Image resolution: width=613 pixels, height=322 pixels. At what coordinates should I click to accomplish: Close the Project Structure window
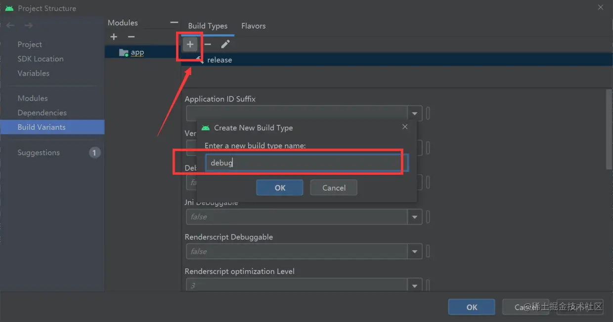[601, 7]
